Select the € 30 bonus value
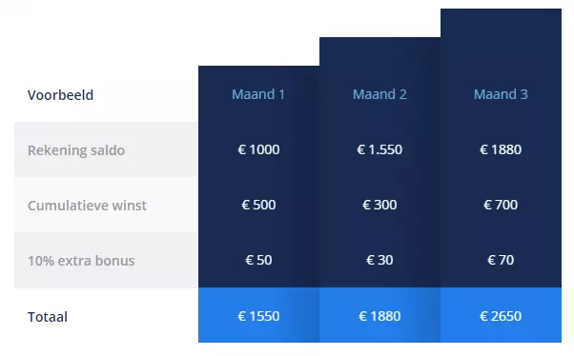 379,260
